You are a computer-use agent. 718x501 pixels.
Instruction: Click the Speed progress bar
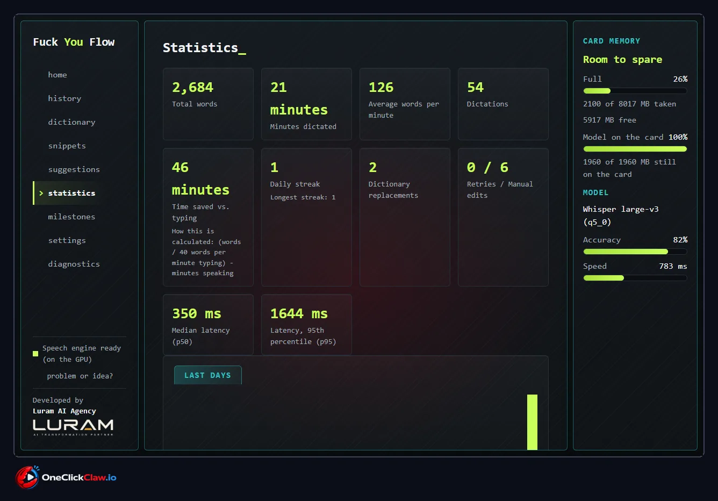[635, 278]
